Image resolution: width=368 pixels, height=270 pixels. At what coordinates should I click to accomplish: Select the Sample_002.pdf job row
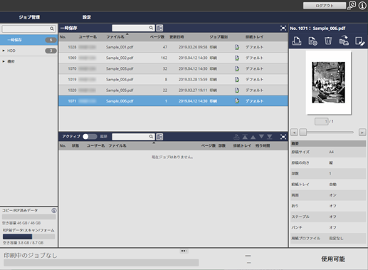coord(173,58)
